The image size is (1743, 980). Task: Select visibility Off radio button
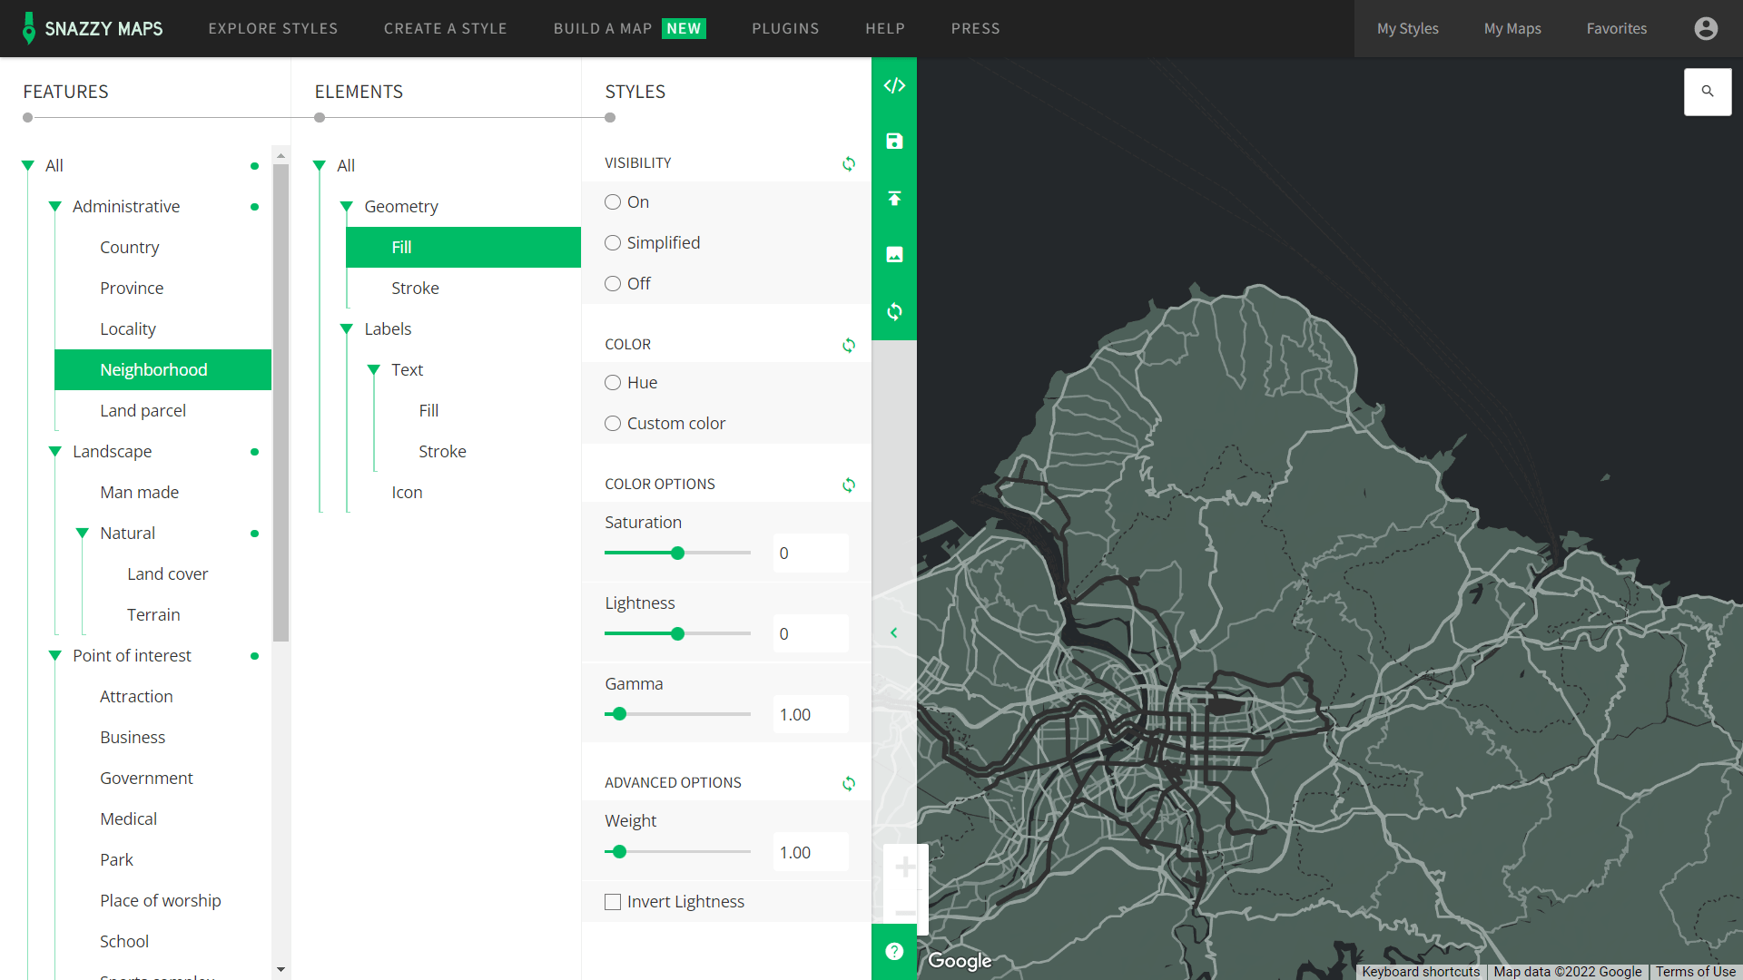pos(613,283)
